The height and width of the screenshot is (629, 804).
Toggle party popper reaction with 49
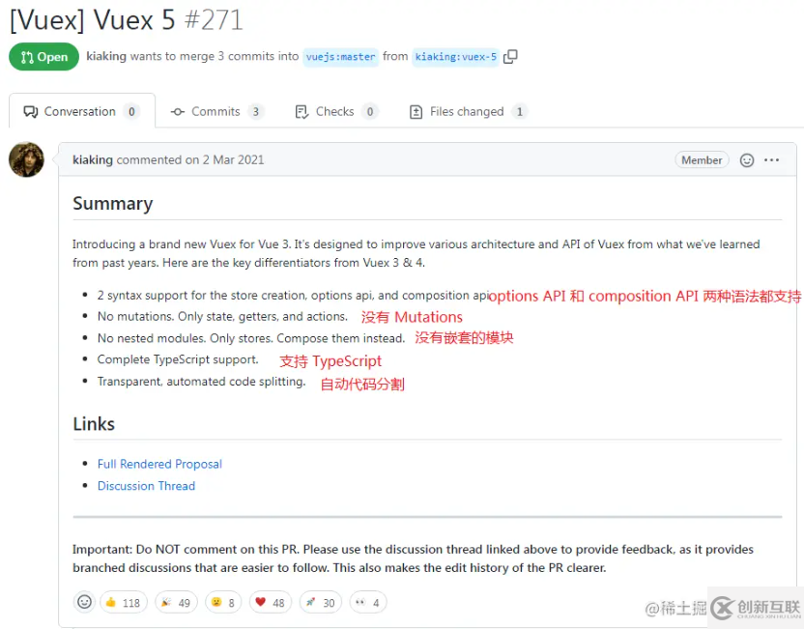tap(176, 602)
